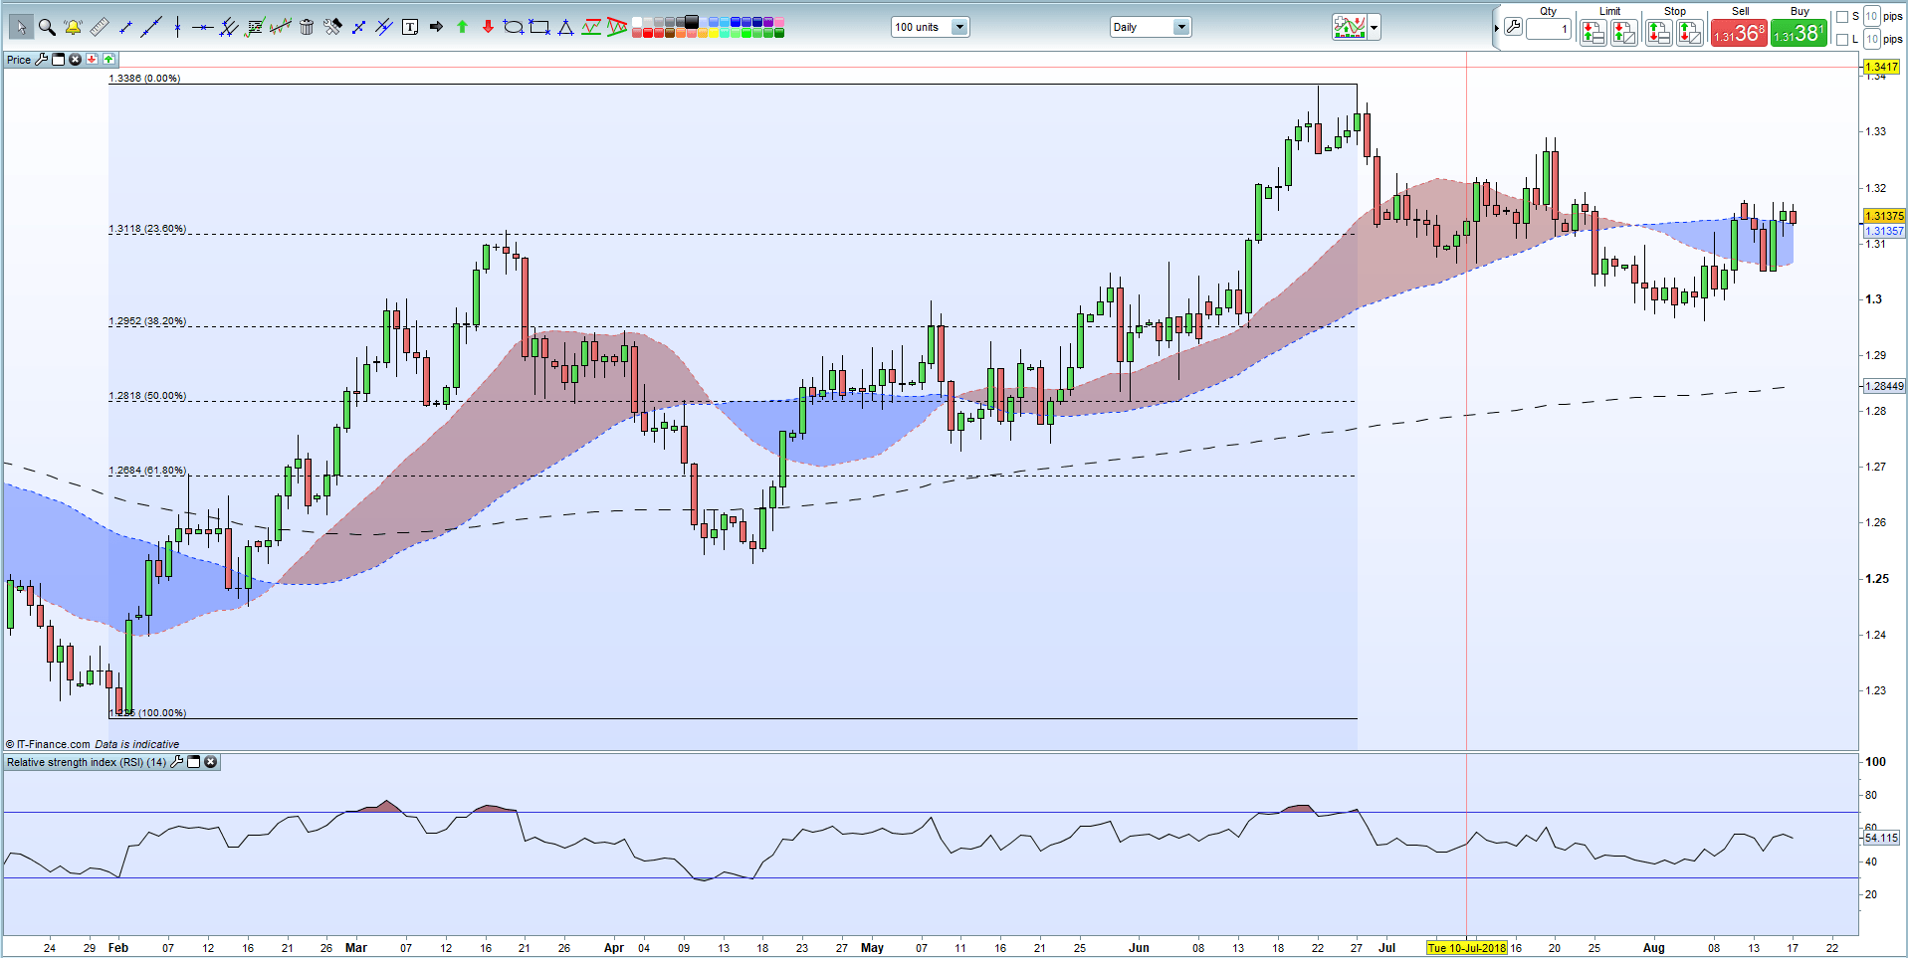The height and width of the screenshot is (958, 1908).
Task: Click the red Sell price button
Action: coord(1739,33)
